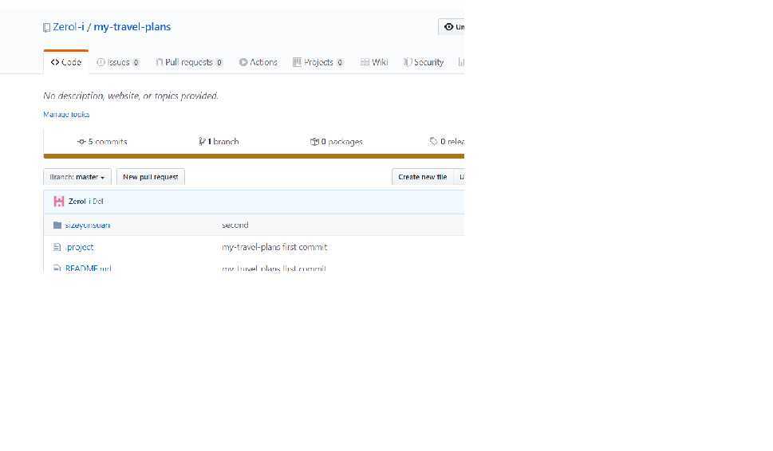Click the Pull requests tab icon
Viewport: 773px width, 451px height.
pyautogui.click(x=160, y=62)
